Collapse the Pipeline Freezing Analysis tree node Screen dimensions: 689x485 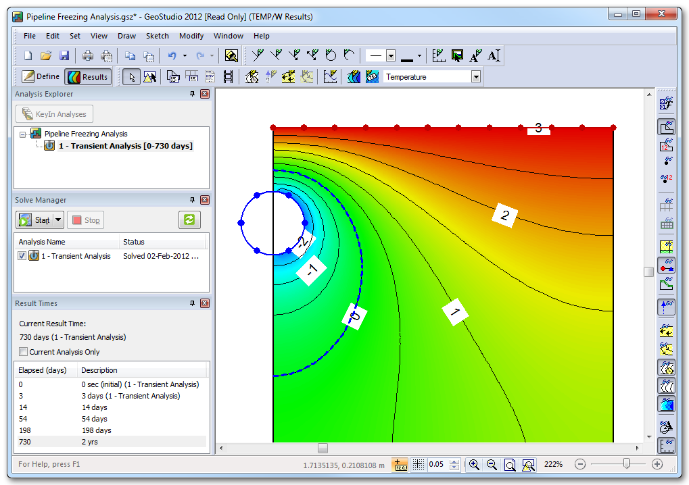click(x=22, y=134)
